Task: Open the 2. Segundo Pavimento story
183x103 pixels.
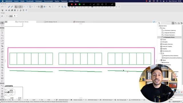Action: point(169,33)
